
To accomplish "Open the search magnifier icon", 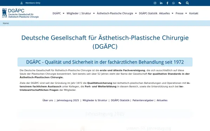I will tap(187, 3).
